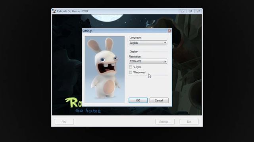
Task: Click the 'Language:' label
Action: click(135, 37)
